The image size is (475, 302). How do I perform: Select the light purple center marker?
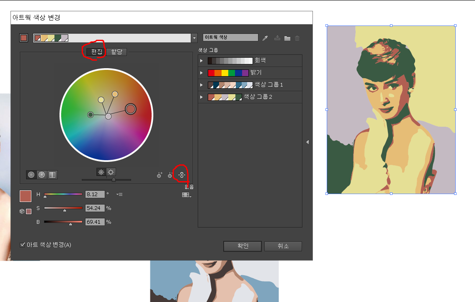coord(108,116)
